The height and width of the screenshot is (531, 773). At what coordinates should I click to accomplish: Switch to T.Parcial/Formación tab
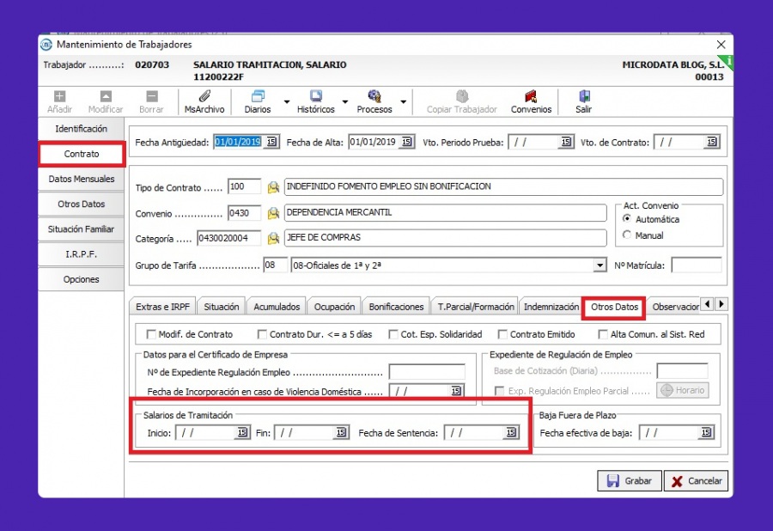click(x=476, y=307)
